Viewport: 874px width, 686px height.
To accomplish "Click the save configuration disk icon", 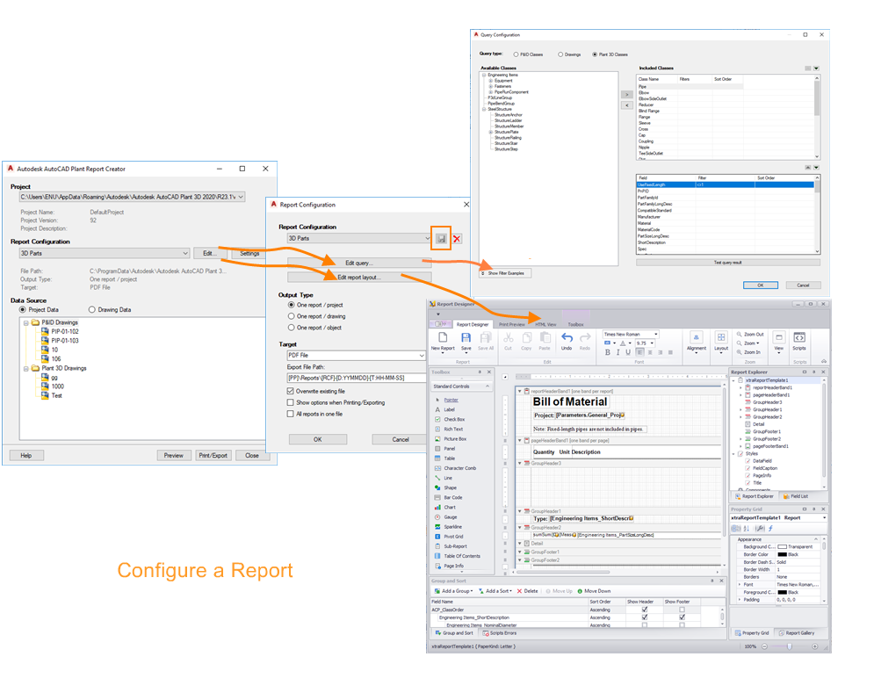I will [441, 239].
